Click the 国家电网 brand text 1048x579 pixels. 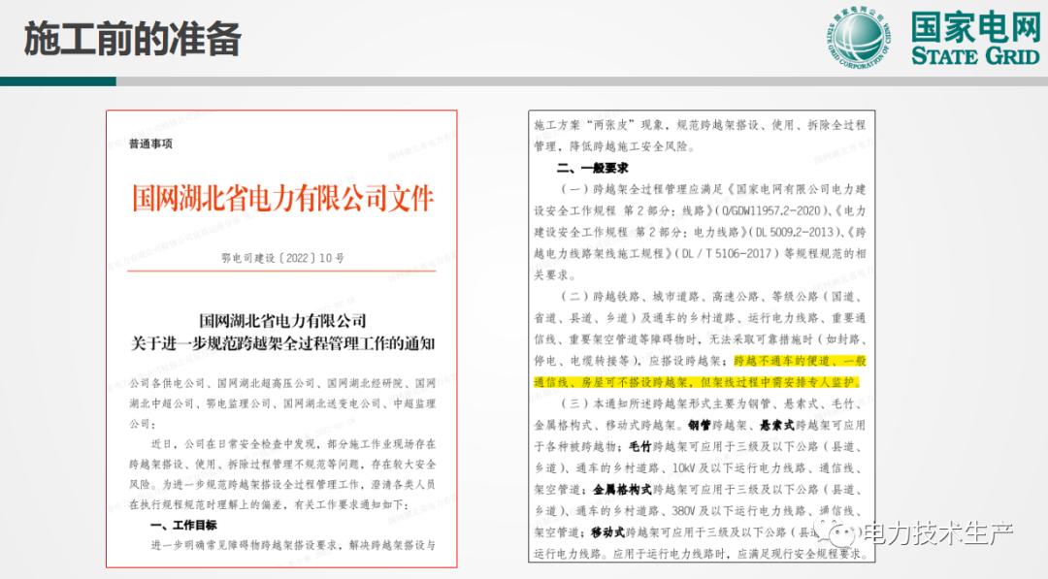pyautogui.click(x=976, y=27)
